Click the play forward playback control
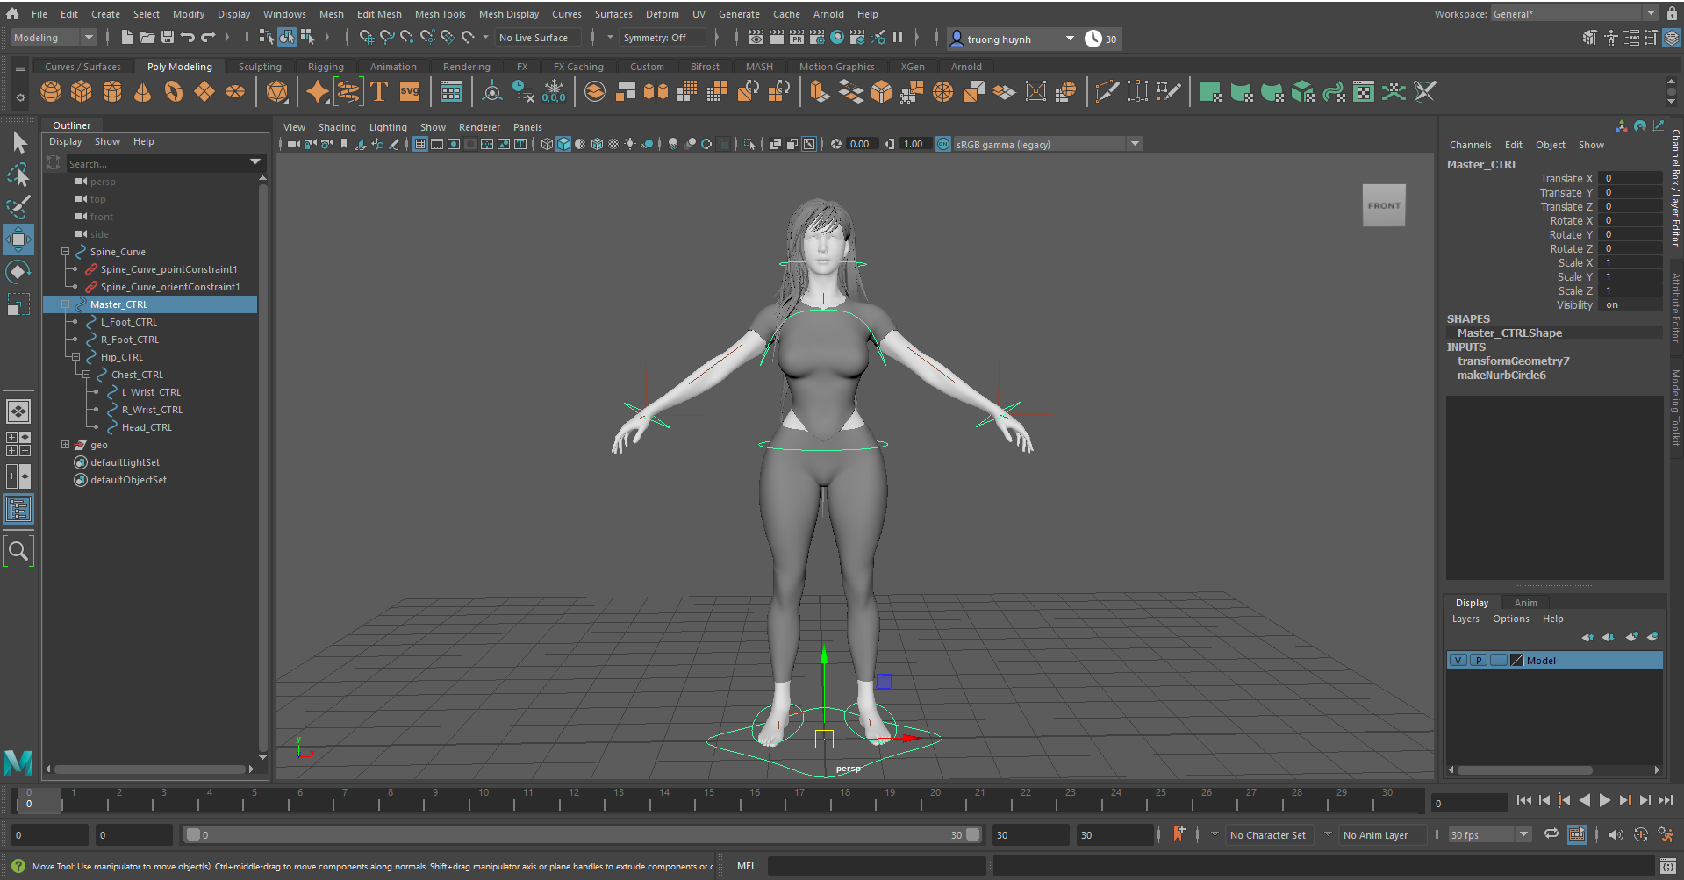This screenshot has height=880, width=1684. coord(1605,800)
